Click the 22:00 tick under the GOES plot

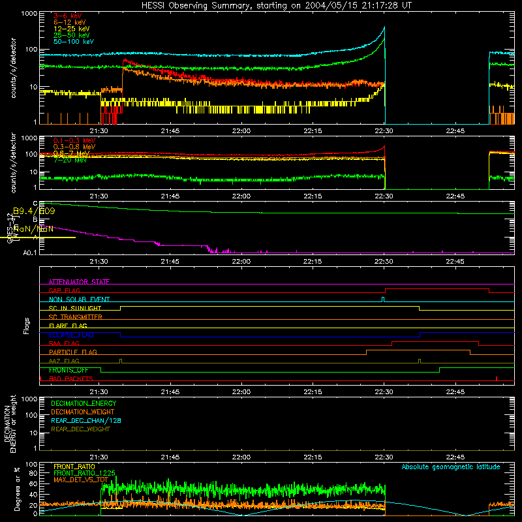pyautogui.click(x=241, y=262)
